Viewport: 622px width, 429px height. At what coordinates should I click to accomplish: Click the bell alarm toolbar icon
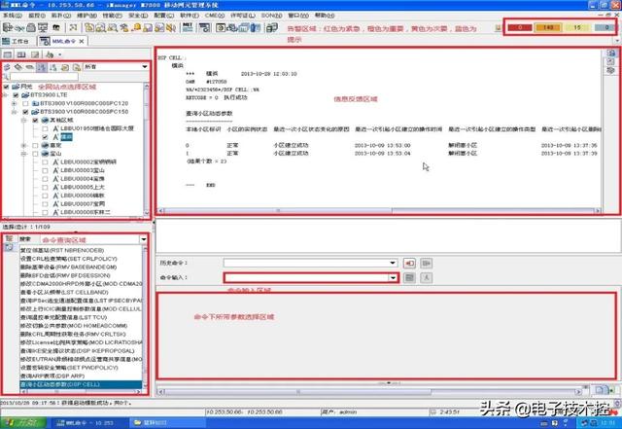tap(136, 27)
